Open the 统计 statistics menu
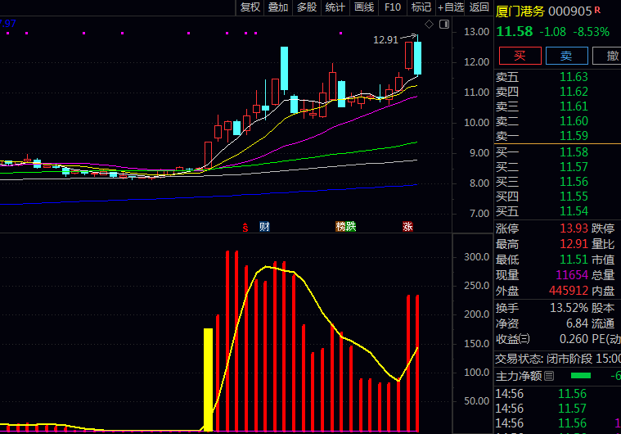The height and width of the screenshot is (434, 621). pyautogui.click(x=335, y=7)
